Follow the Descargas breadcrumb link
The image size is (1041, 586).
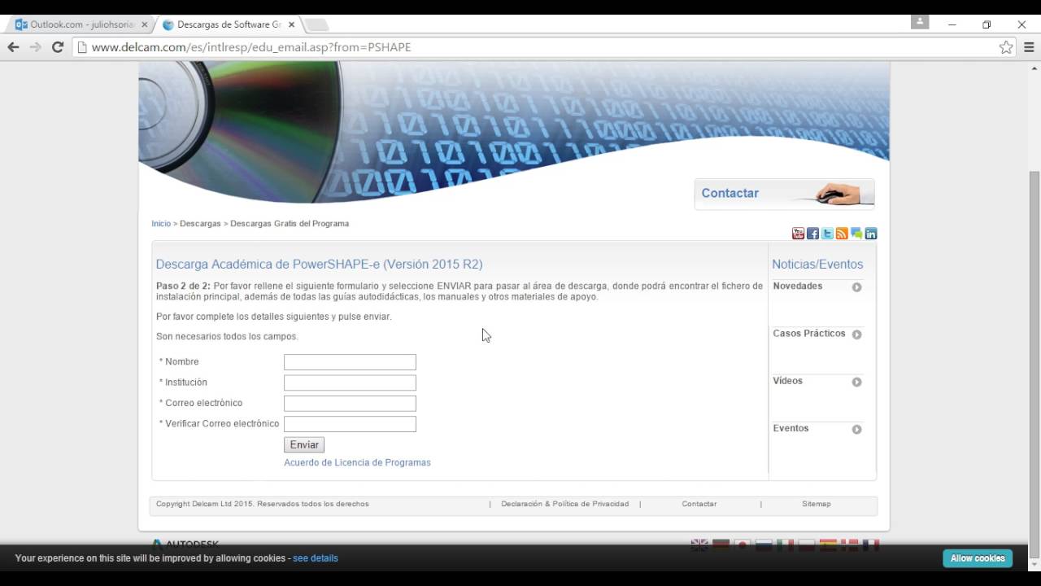[x=200, y=224]
